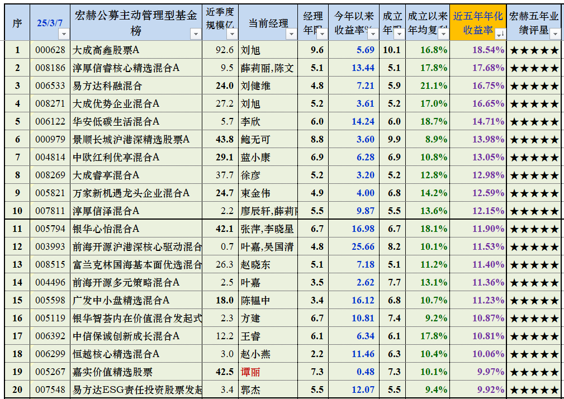Select fund code 007548

coord(50,389)
